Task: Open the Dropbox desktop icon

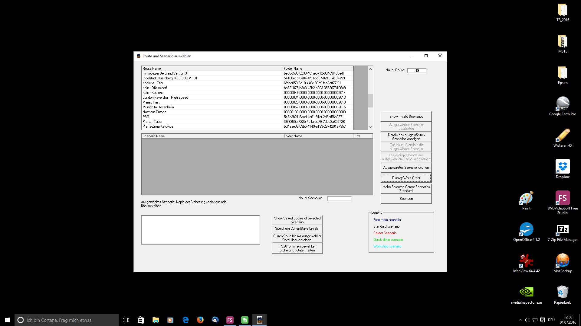Action: (x=563, y=167)
